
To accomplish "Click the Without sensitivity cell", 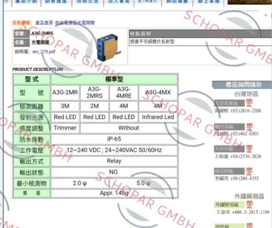I will pyautogui.click(x=129, y=128).
